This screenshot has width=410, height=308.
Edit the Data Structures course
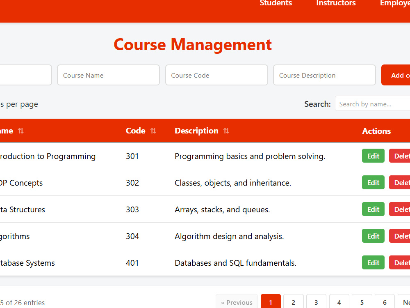coord(373,209)
